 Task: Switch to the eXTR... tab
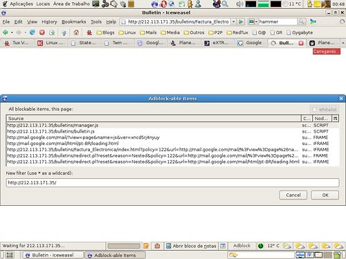217,43
